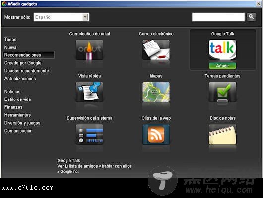The width and height of the screenshot is (263, 198).
Task: Click the Mapas title text
Action: tap(156, 76)
